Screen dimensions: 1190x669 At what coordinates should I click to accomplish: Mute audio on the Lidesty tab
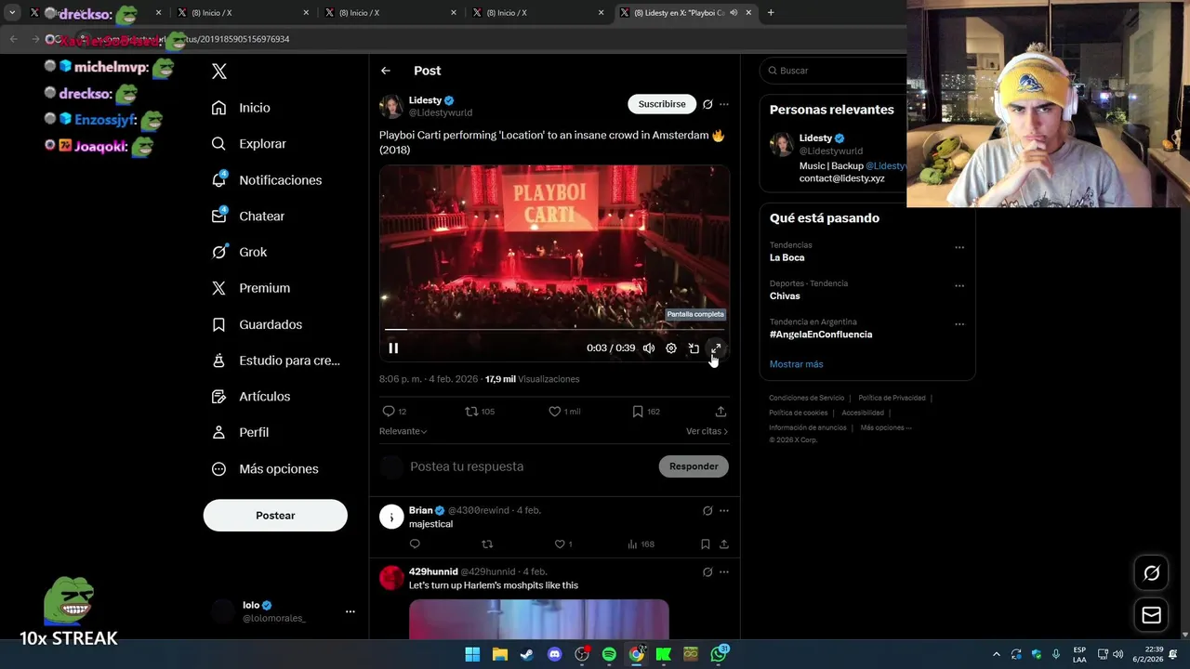pyautogui.click(x=734, y=13)
